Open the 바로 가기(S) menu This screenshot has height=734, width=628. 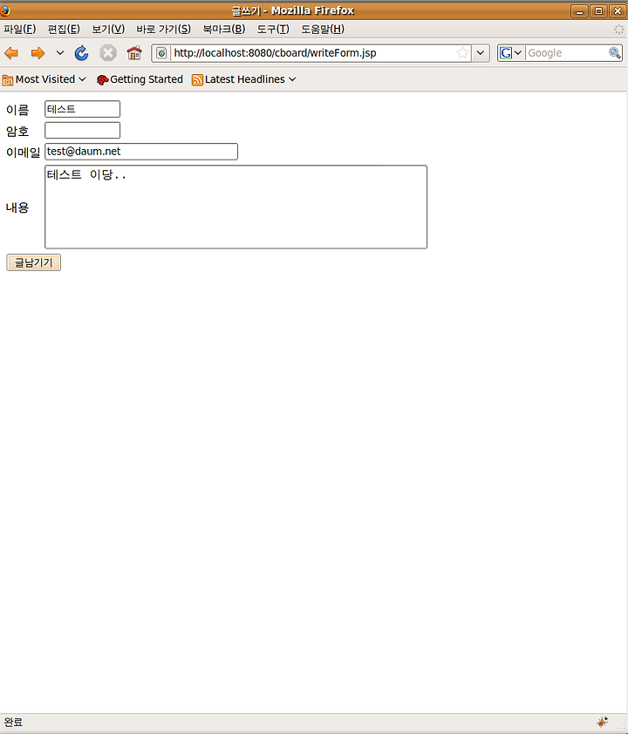pyautogui.click(x=163, y=29)
